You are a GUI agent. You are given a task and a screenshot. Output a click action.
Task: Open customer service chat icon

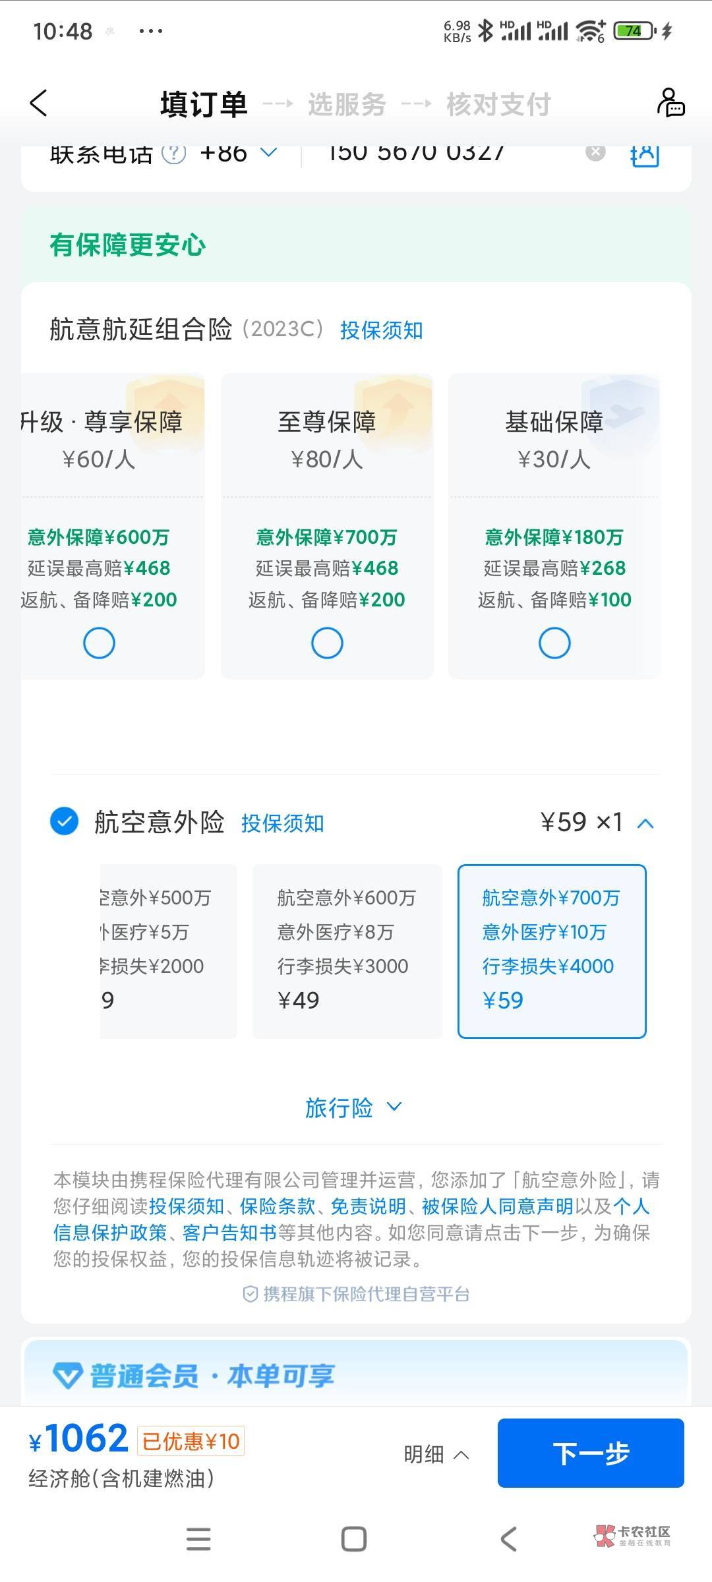[x=670, y=103]
